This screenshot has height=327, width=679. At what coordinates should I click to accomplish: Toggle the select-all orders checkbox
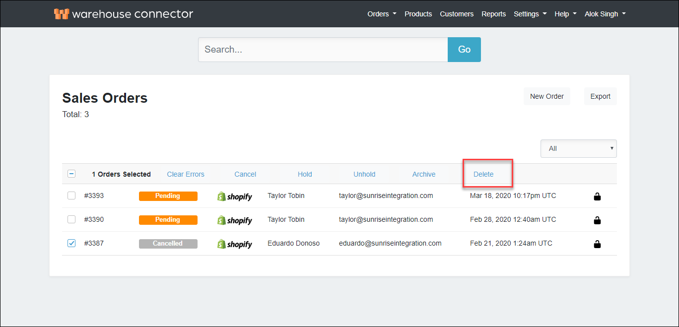71,174
